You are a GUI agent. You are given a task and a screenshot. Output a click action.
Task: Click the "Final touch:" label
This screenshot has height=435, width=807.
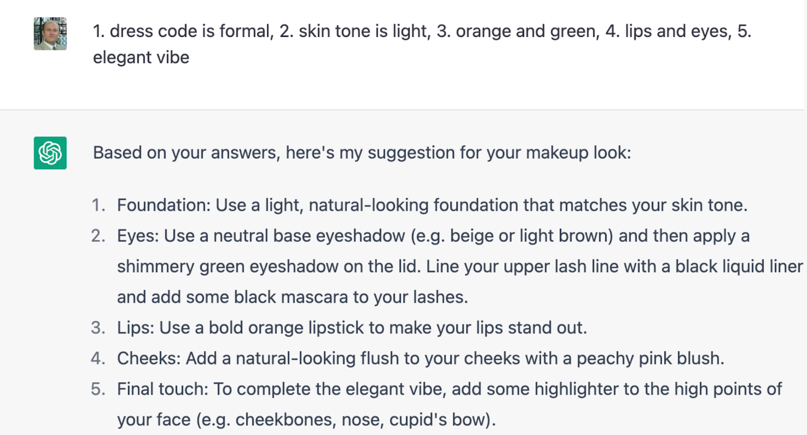162,389
